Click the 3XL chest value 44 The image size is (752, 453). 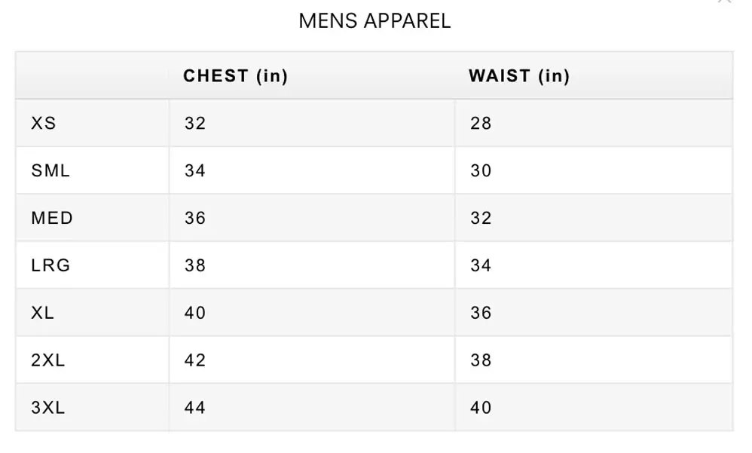coord(195,408)
